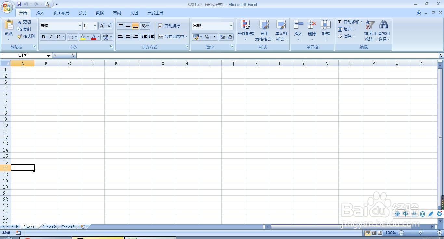The width and height of the screenshot is (444, 239).
Task: Click the Format Painter (格式刷) brush
Action: pos(26,36)
